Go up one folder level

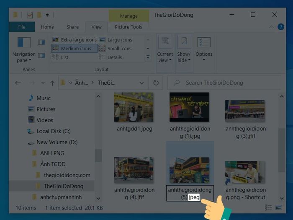click(x=52, y=83)
